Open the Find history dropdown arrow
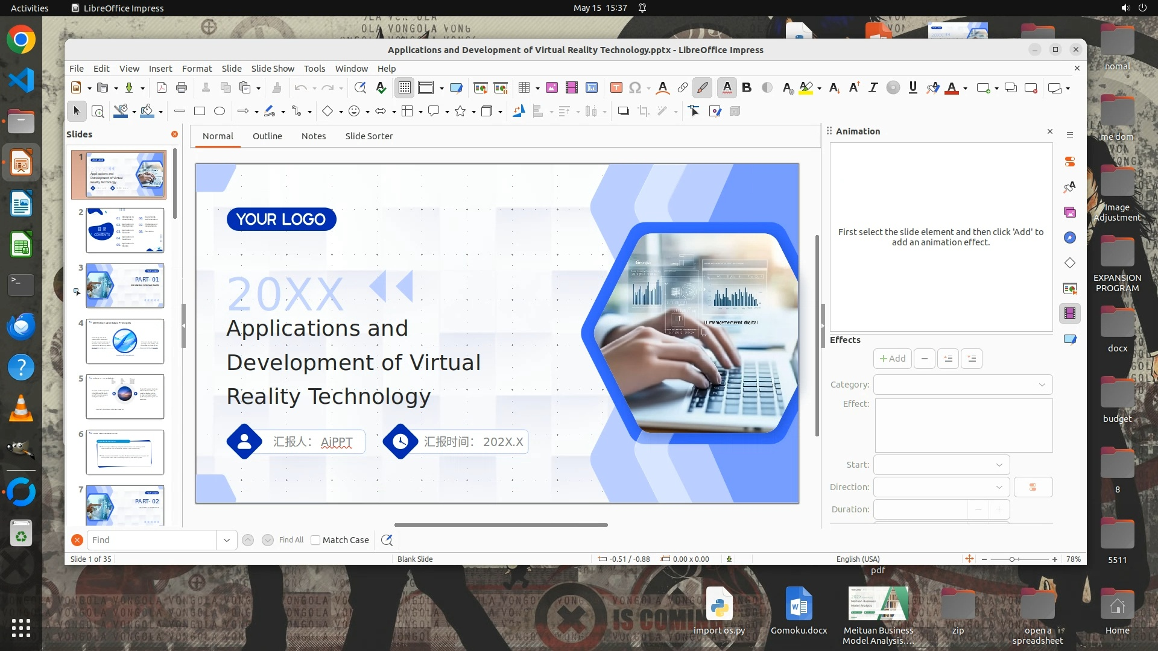The height and width of the screenshot is (651, 1158). point(226,540)
